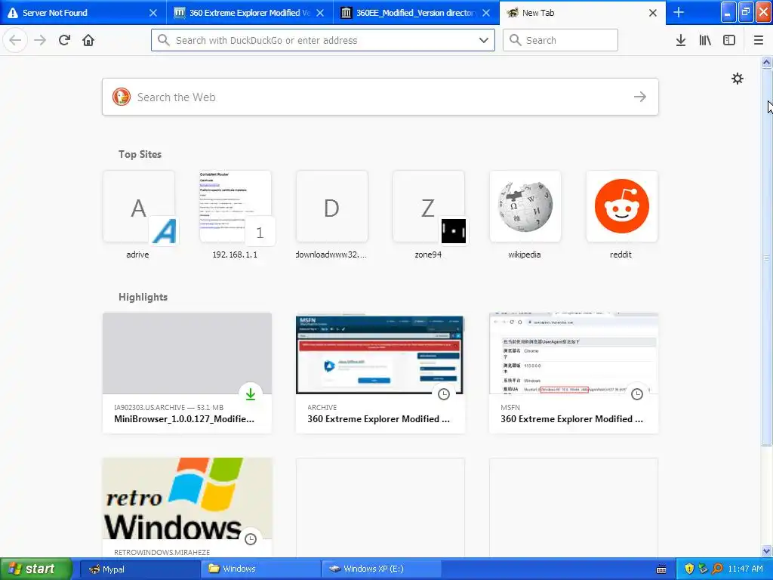
Task: Reload the current page
Action: point(64,40)
